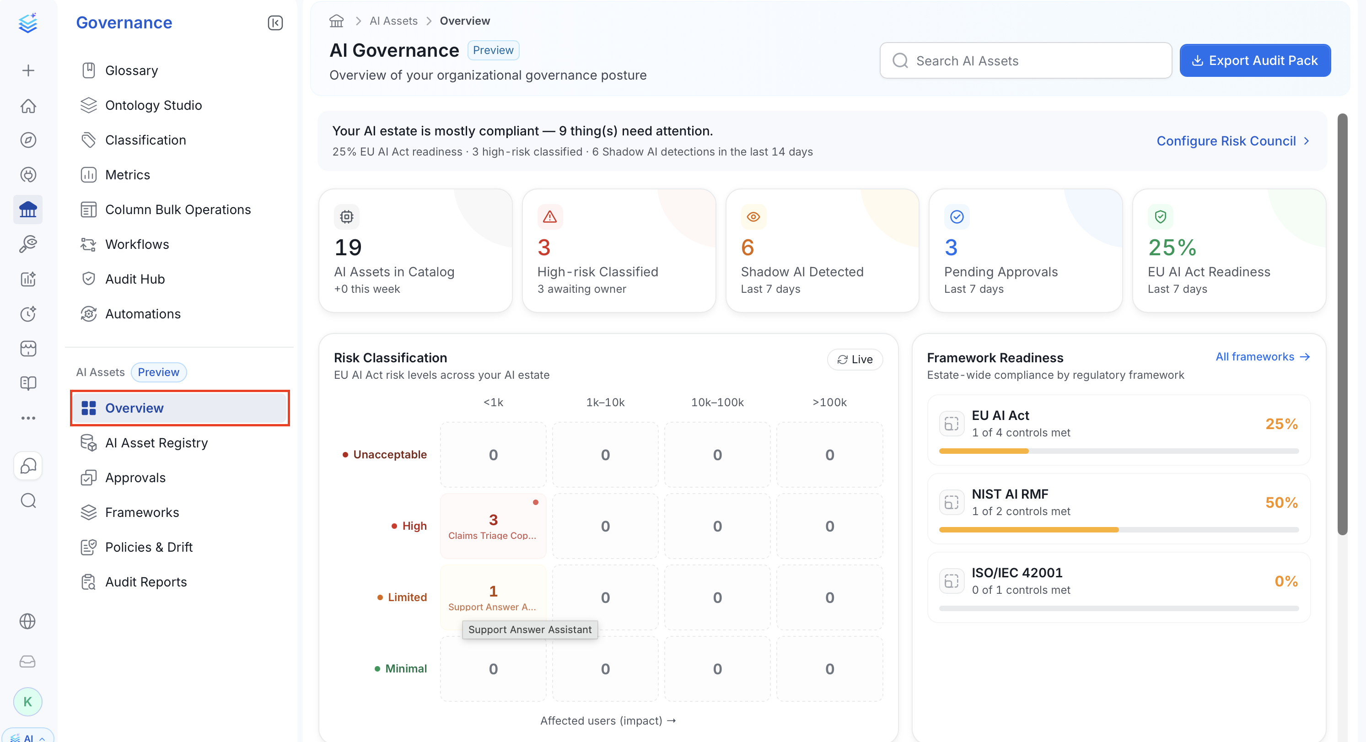Select Overview under AI Assets

tap(179, 408)
